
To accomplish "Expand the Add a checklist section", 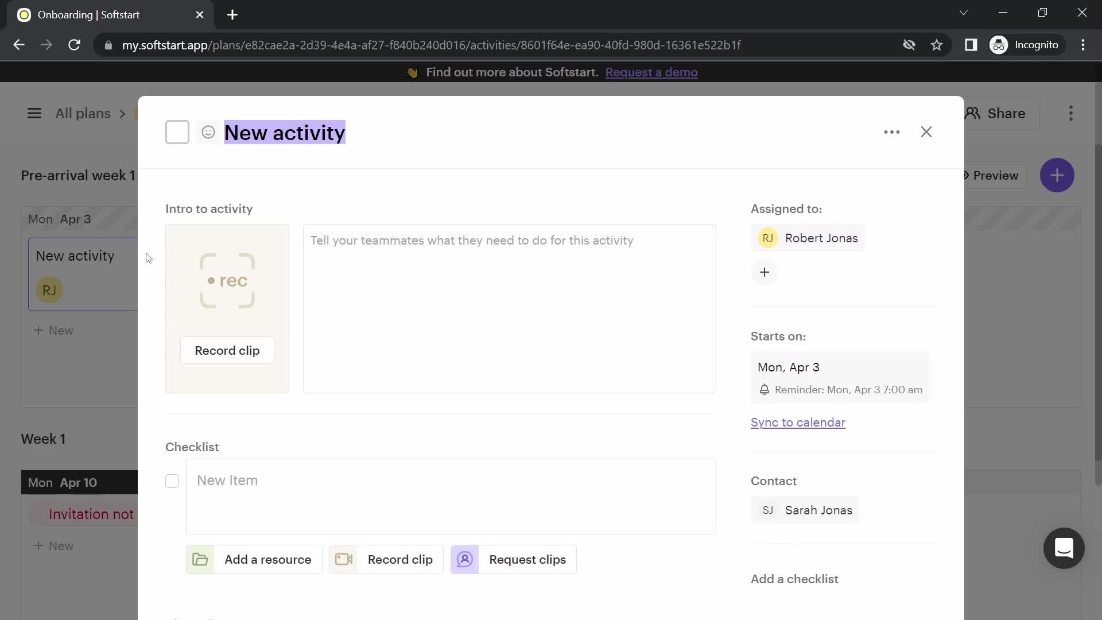I will click(794, 578).
